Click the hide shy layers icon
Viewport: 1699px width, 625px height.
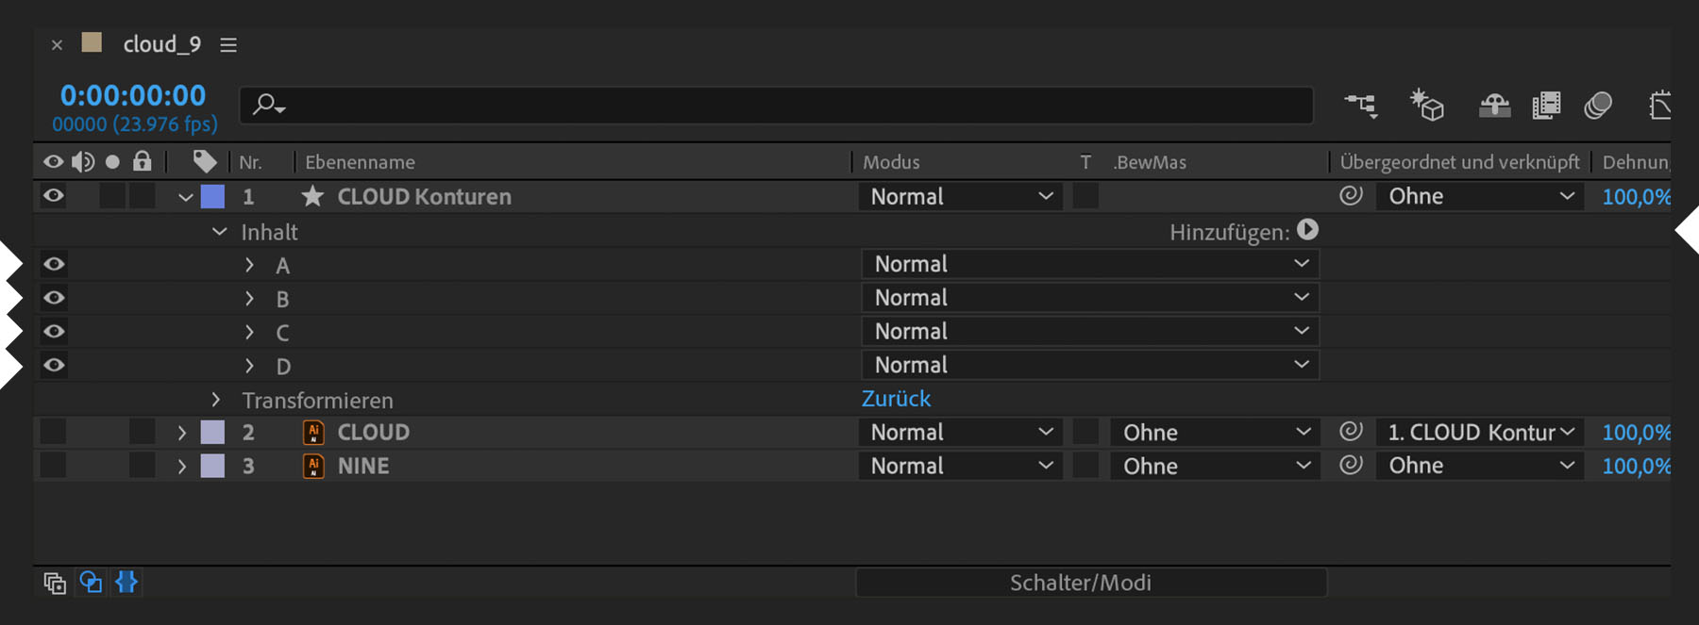1494,105
